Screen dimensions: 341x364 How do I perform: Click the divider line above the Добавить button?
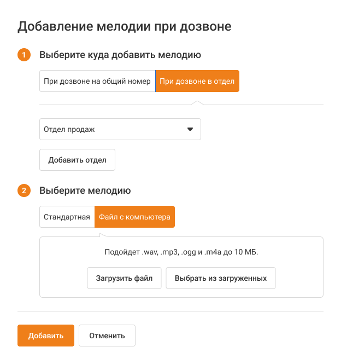pos(170,311)
